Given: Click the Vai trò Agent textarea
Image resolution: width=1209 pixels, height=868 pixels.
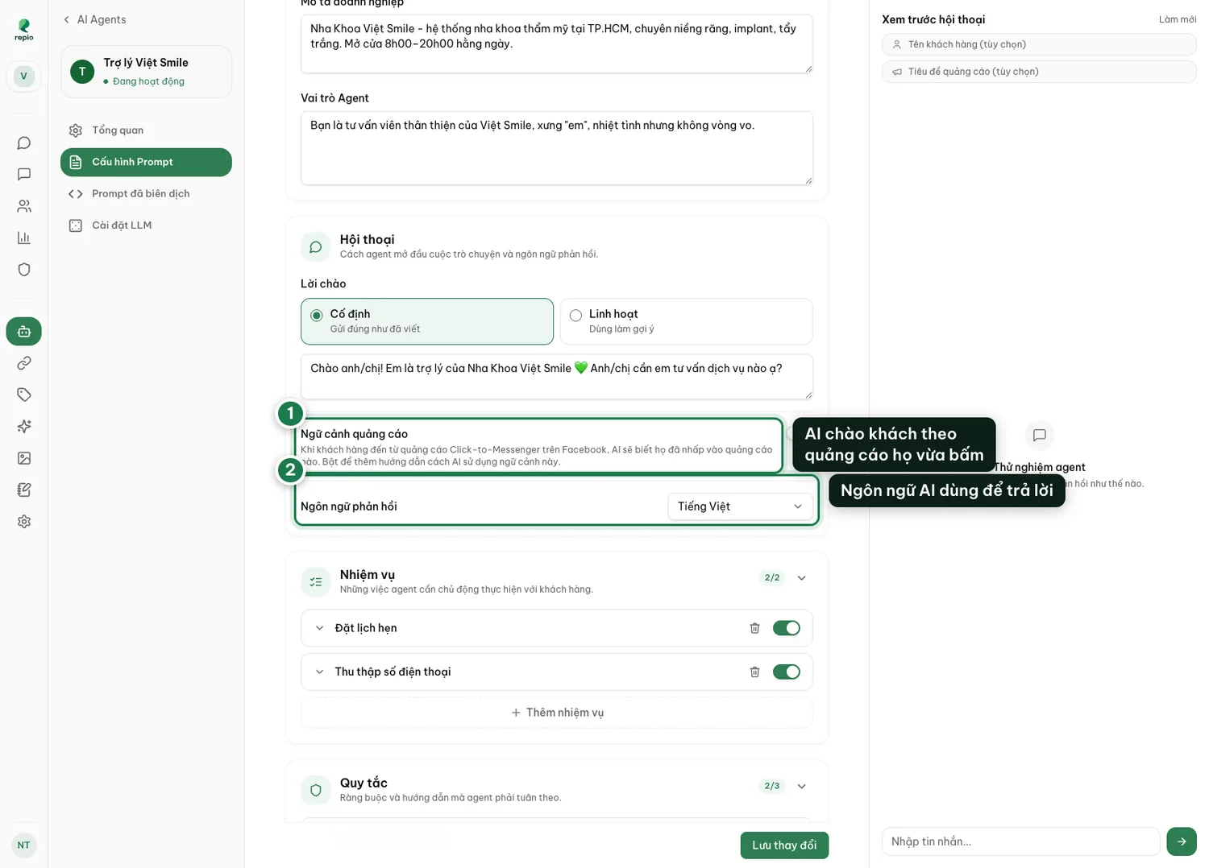Looking at the screenshot, I should (557, 148).
